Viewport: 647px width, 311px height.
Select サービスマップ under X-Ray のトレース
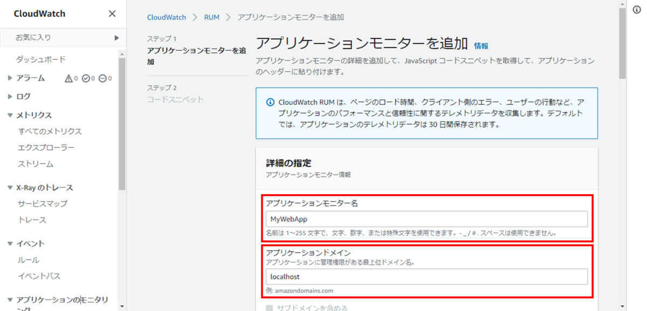point(44,204)
